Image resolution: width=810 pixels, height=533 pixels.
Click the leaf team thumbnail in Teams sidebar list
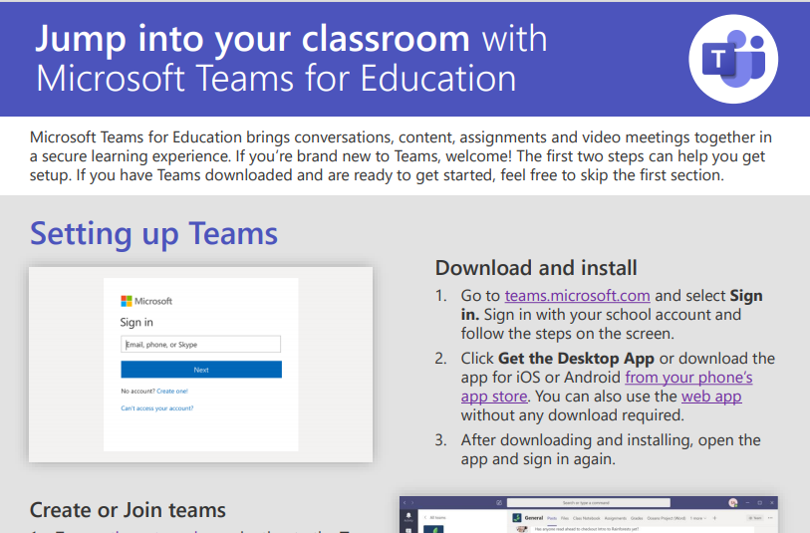click(x=433, y=529)
